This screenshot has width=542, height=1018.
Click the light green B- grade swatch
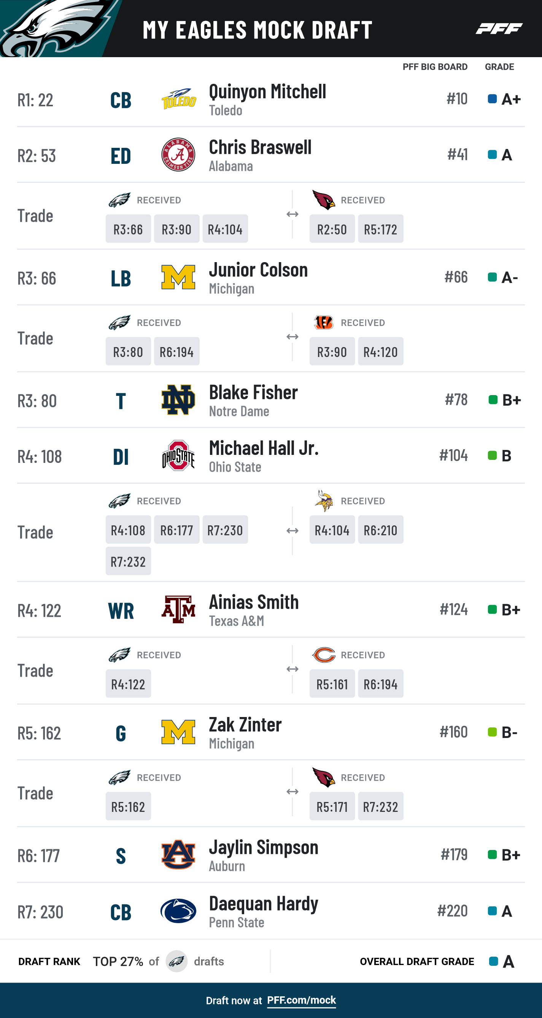coord(492,732)
